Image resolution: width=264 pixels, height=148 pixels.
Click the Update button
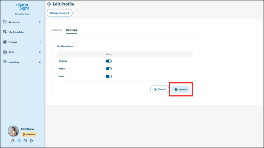pyautogui.click(x=181, y=90)
